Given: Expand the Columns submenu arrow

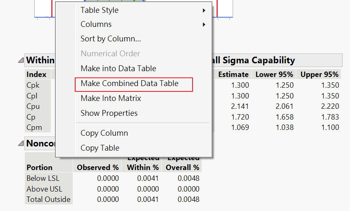Looking at the screenshot, I should [x=204, y=25].
